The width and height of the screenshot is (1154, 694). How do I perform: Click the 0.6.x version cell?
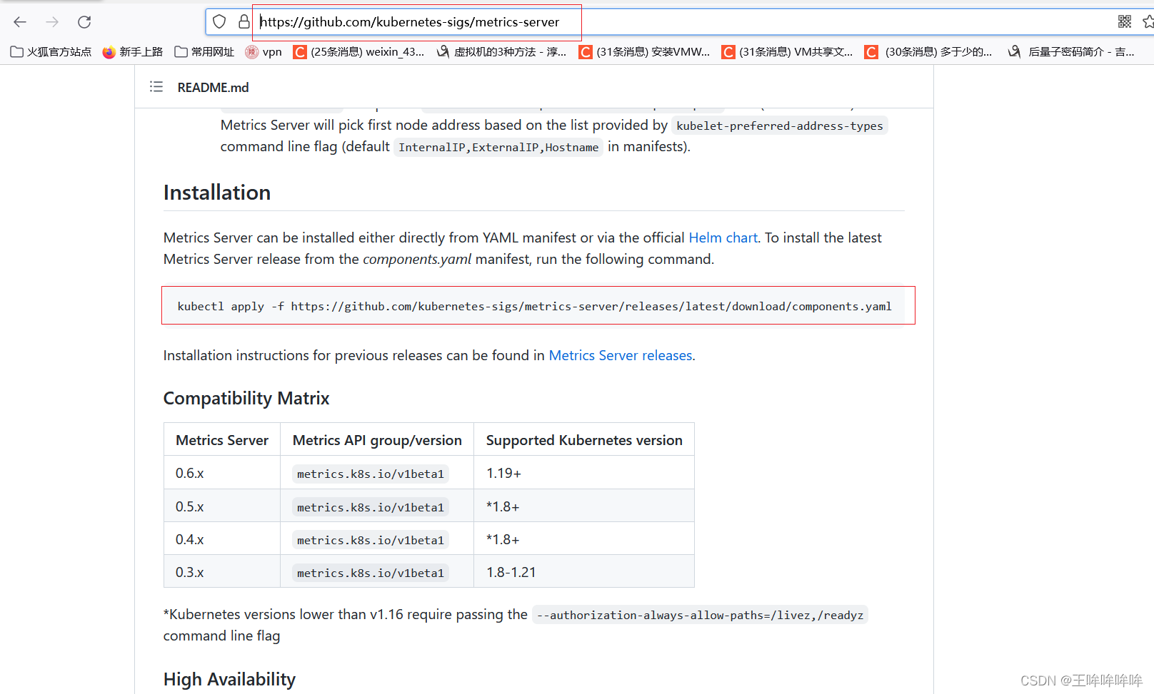(222, 473)
